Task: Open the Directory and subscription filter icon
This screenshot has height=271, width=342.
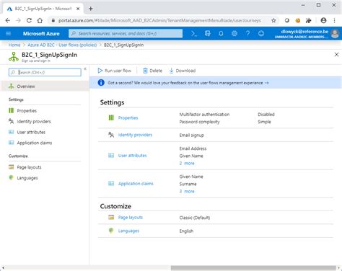Action: [208, 33]
